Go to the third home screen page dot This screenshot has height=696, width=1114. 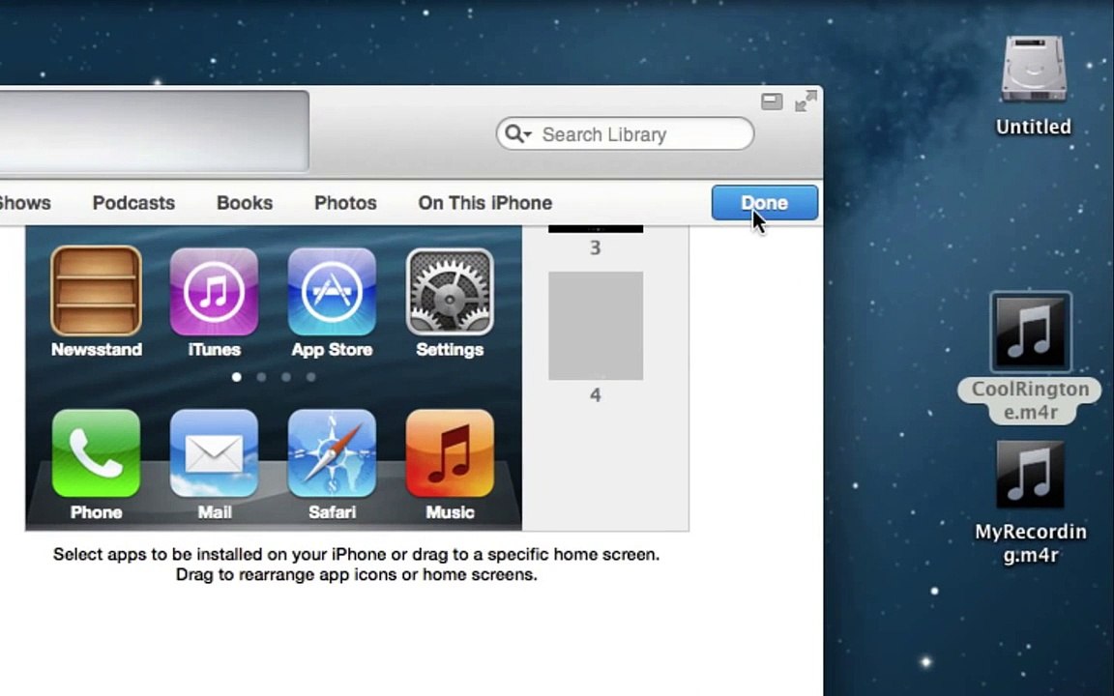(x=286, y=377)
